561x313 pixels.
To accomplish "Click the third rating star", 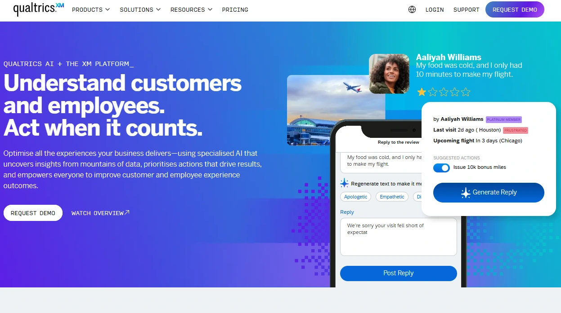I will 444,92.
